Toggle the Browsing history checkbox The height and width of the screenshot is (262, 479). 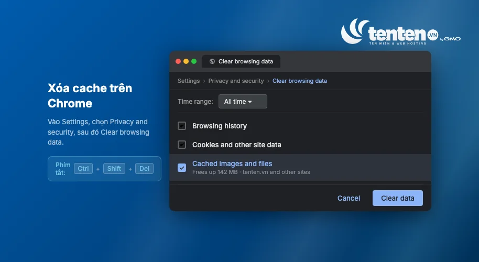[x=182, y=126]
